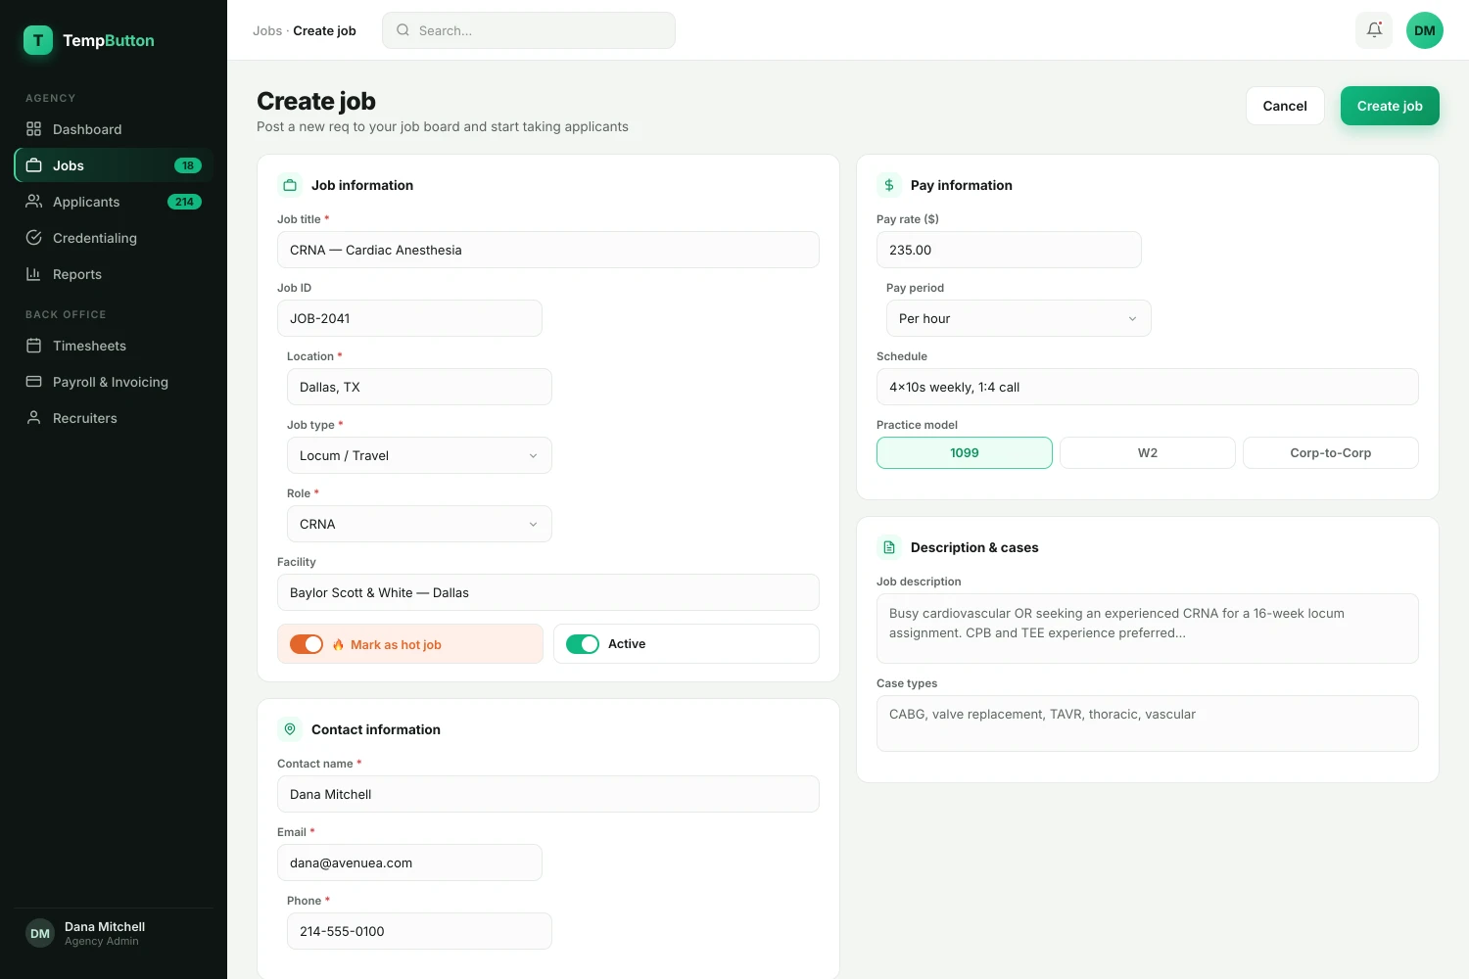The height and width of the screenshot is (979, 1469).
Task: Click the Pay information dollar icon
Action: (889, 185)
